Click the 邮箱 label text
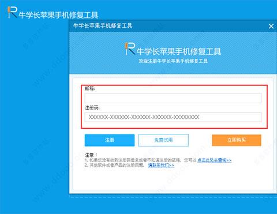Viewport: 277px width, 214px height. tap(90, 88)
